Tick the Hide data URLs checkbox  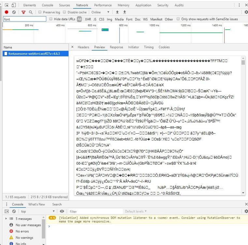click(47, 19)
